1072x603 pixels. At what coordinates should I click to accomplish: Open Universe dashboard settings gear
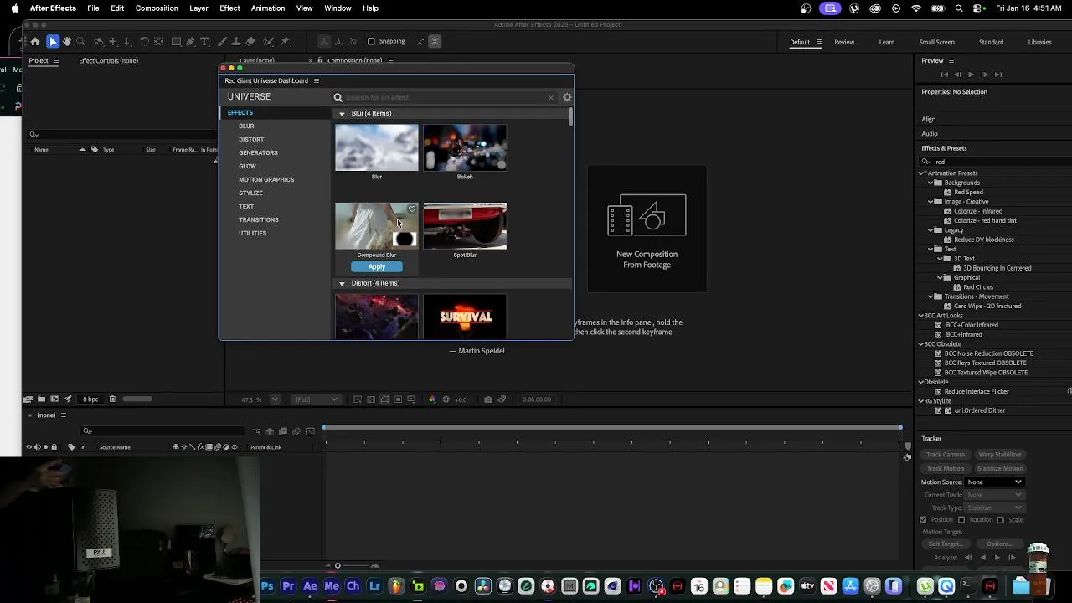(567, 97)
